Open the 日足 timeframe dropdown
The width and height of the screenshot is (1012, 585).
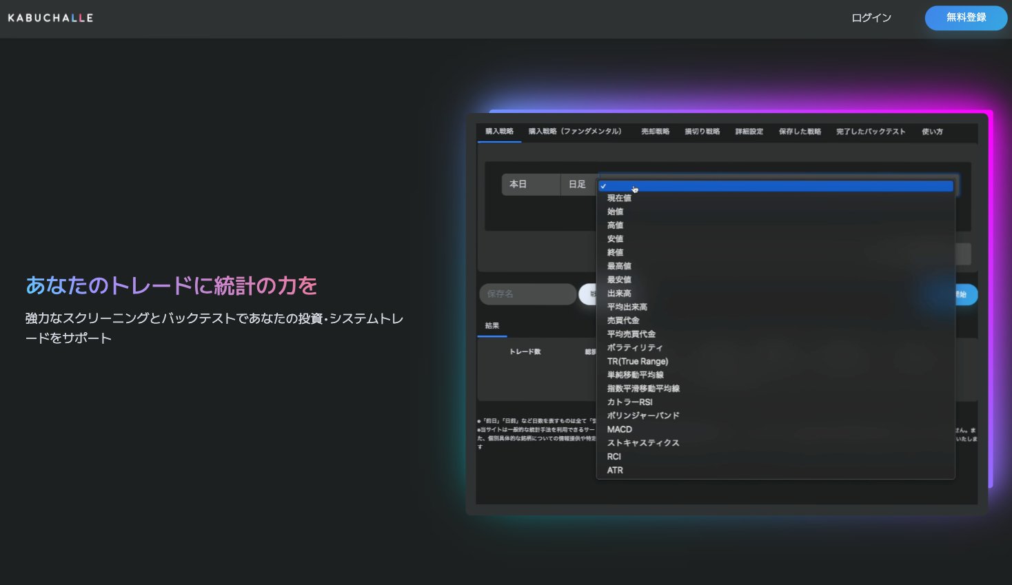578,185
